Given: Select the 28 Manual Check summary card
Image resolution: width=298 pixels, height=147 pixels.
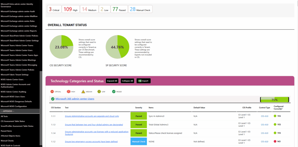Looking at the screenshot, I should pos(140,9).
